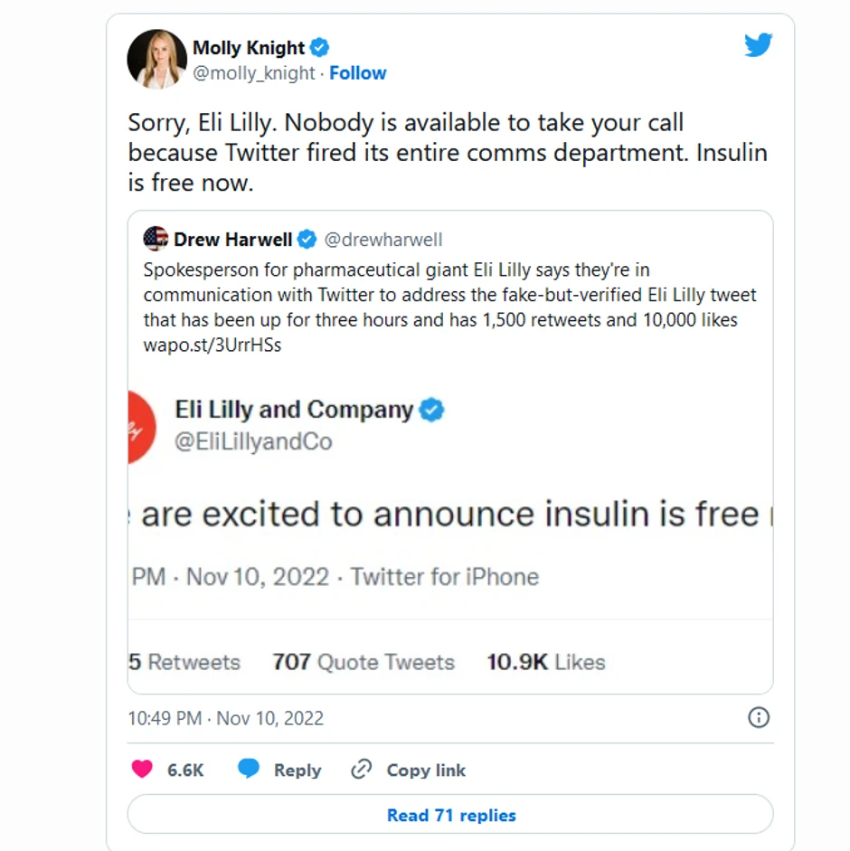Click Drew Harwell's quoted tweet text
Screen dimensions: 850x851
click(449, 295)
